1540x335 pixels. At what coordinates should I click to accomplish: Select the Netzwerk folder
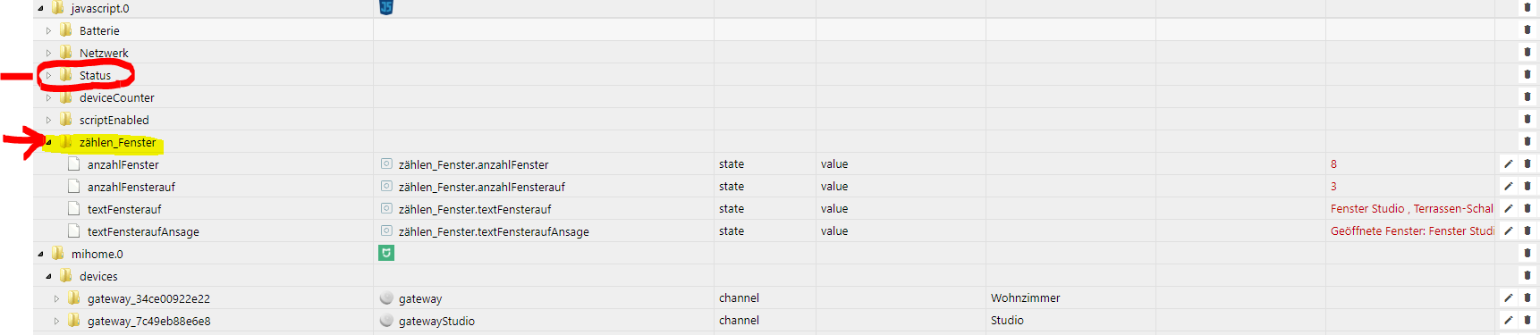104,53
